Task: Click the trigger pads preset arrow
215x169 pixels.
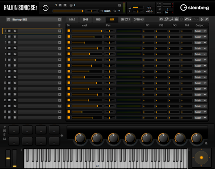Action: click(4, 127)
